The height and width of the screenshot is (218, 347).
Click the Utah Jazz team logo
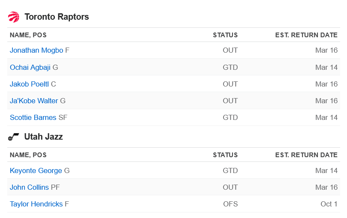click(13, 137)
